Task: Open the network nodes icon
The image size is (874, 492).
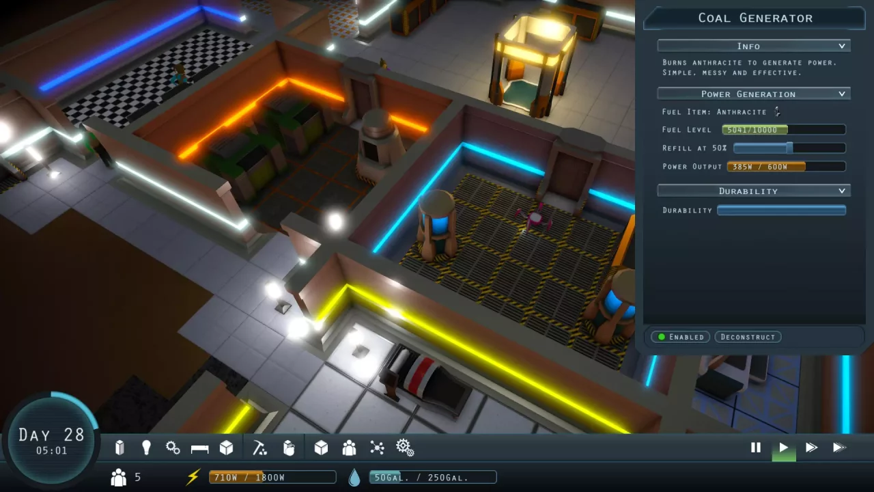Action: 377,448
